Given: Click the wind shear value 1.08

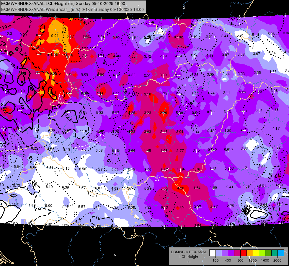Looking at the screenshot, I should (164, 151).
